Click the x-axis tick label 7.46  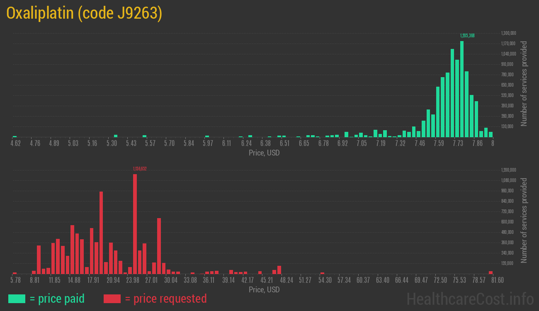[420, 143]
